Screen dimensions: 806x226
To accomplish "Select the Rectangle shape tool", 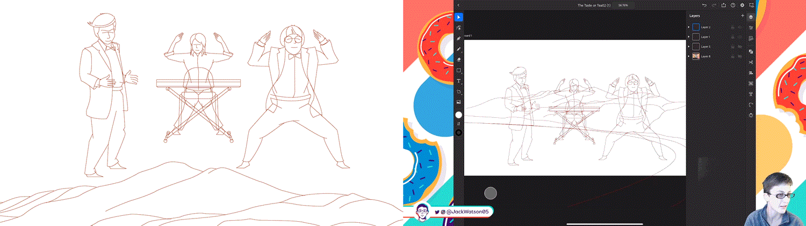I will pos(459,70).
